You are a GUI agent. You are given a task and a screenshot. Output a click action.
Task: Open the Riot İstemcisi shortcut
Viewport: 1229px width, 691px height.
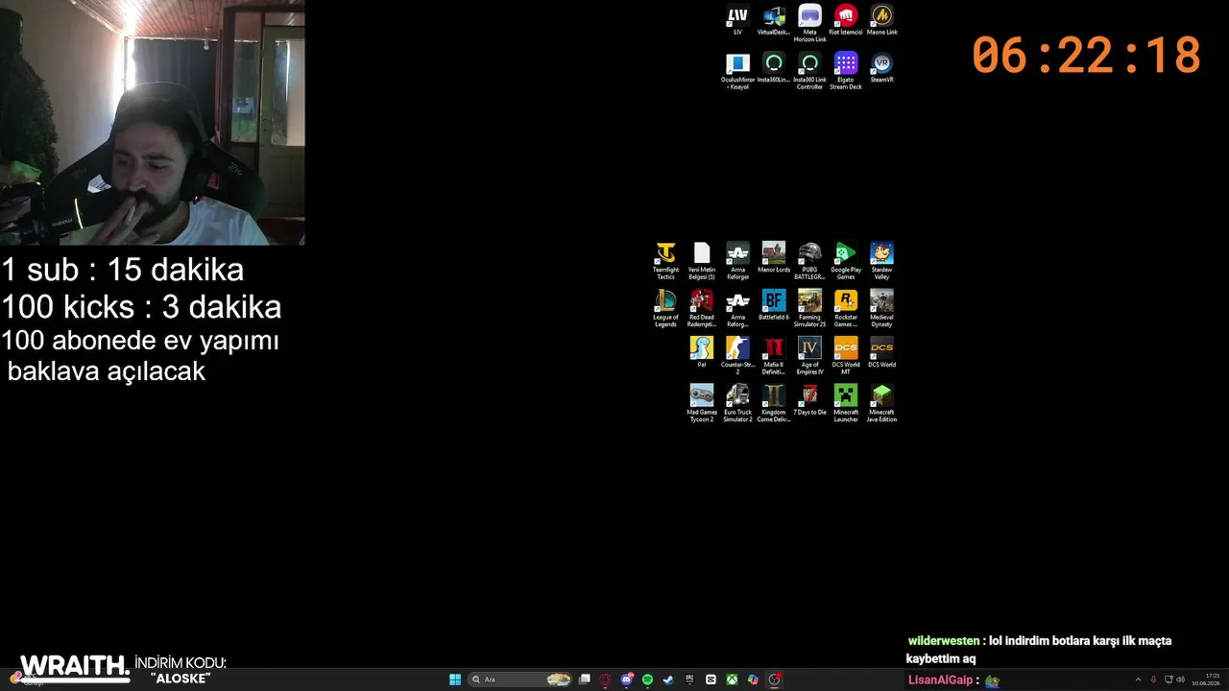click(x=846, y=20)
